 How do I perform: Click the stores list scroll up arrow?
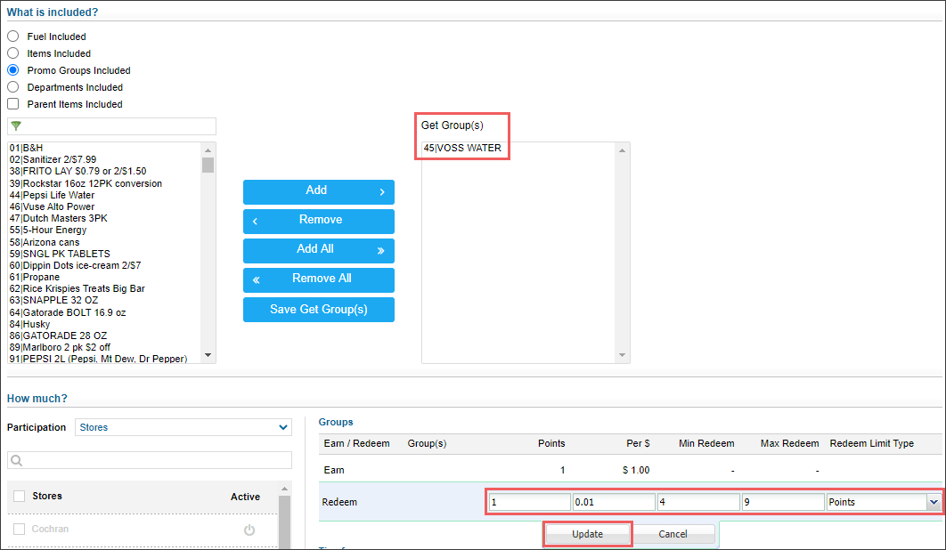pyautogui.click(x=284, y=489)
